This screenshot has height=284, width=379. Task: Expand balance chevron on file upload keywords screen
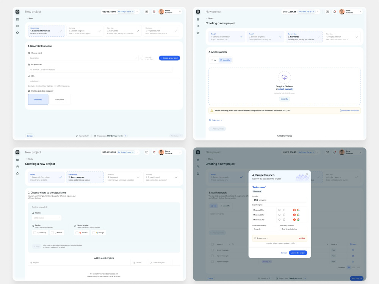(318, 12)
